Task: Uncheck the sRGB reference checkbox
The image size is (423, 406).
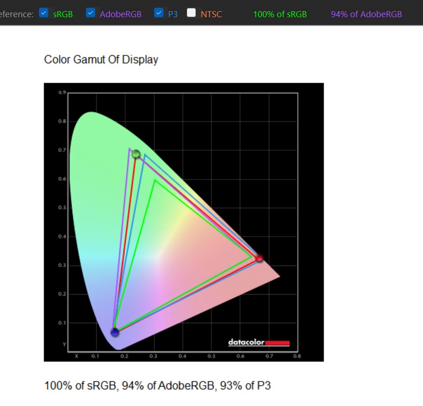Action: pyautogui.click(x=44, y=13)
